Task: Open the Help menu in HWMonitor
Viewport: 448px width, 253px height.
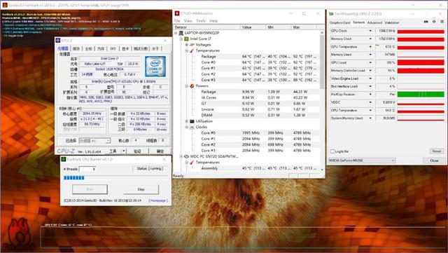Action: point(213,21)
